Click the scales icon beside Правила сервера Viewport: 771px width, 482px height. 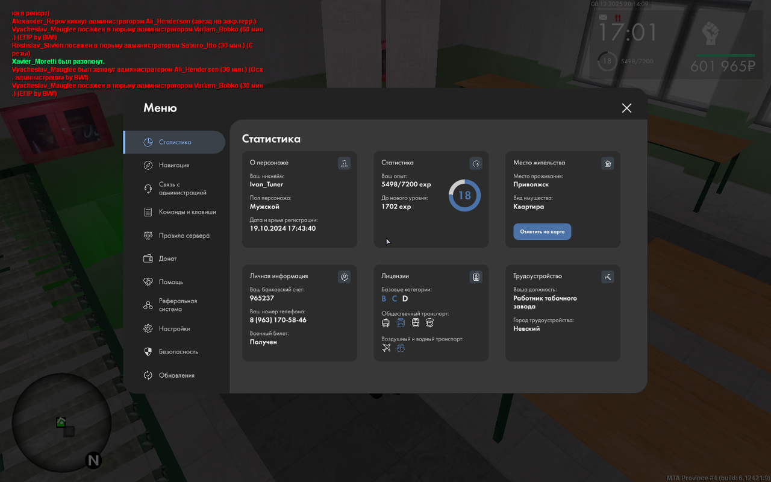point(148,236)
